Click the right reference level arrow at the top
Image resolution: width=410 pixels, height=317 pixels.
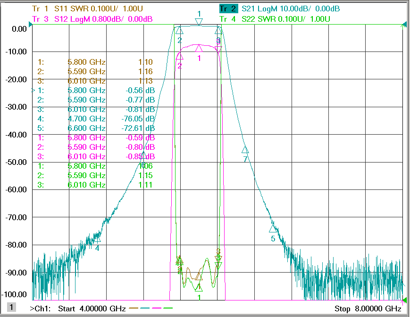pos(405,25)
